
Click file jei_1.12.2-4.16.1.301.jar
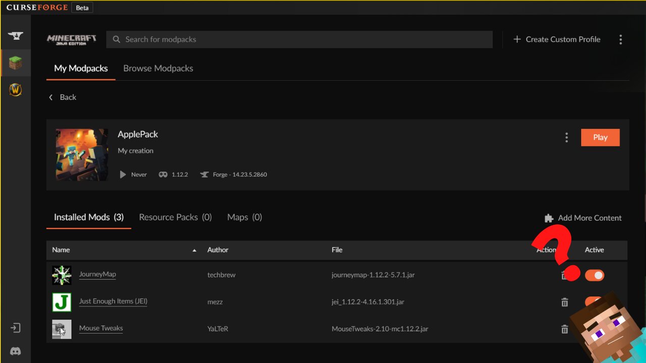pos(368,302)
